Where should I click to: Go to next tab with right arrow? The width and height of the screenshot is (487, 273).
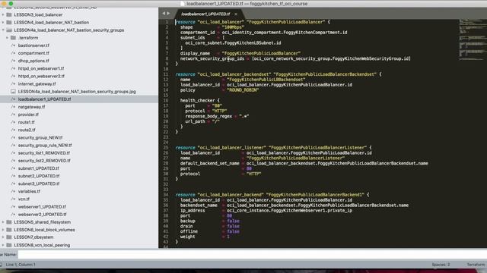coord(168,14)
